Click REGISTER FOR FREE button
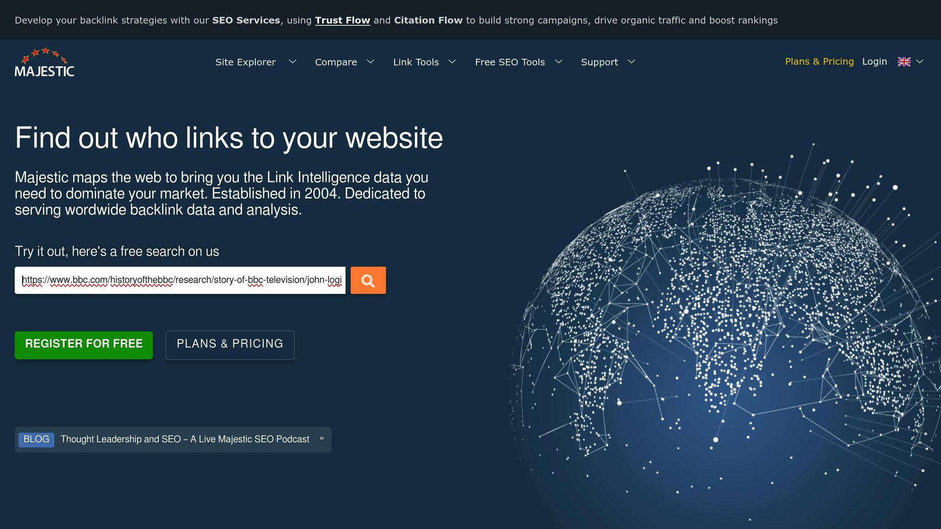941x529 pixels. [84, 345]
